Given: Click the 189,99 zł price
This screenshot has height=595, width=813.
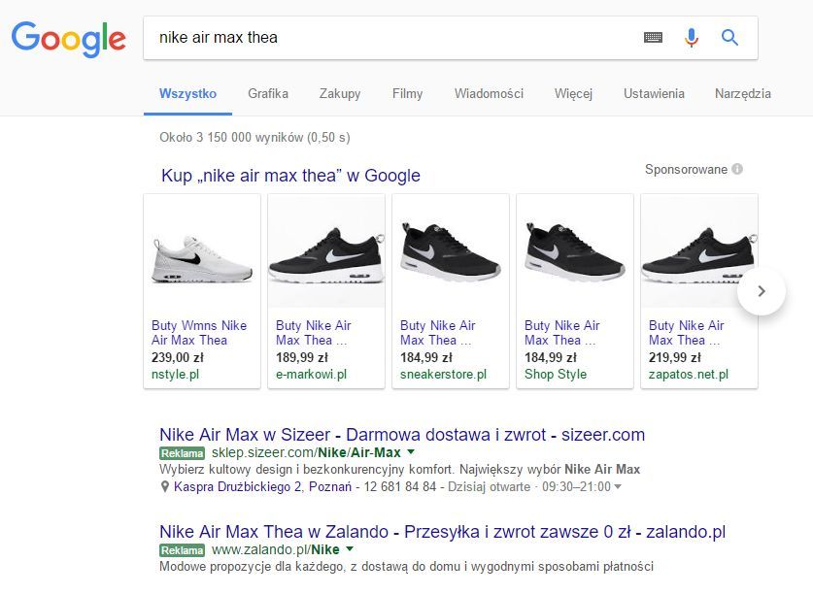Looking at the screenshot, I should tap(302, 357).
